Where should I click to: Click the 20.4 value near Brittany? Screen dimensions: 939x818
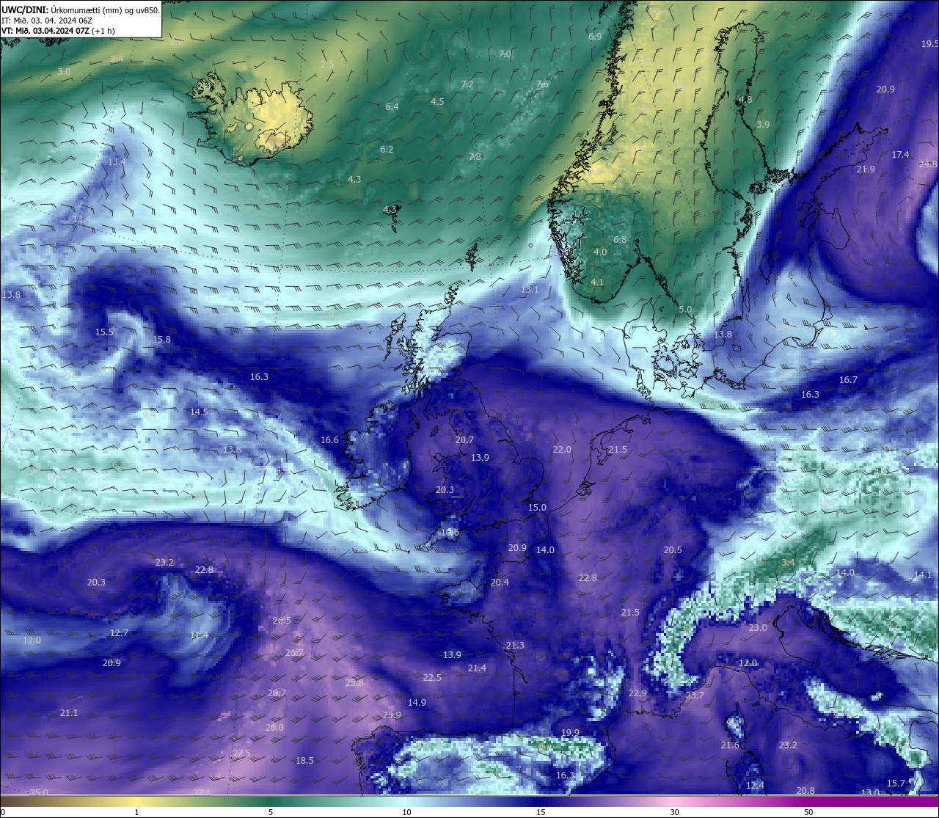point(500,583)
